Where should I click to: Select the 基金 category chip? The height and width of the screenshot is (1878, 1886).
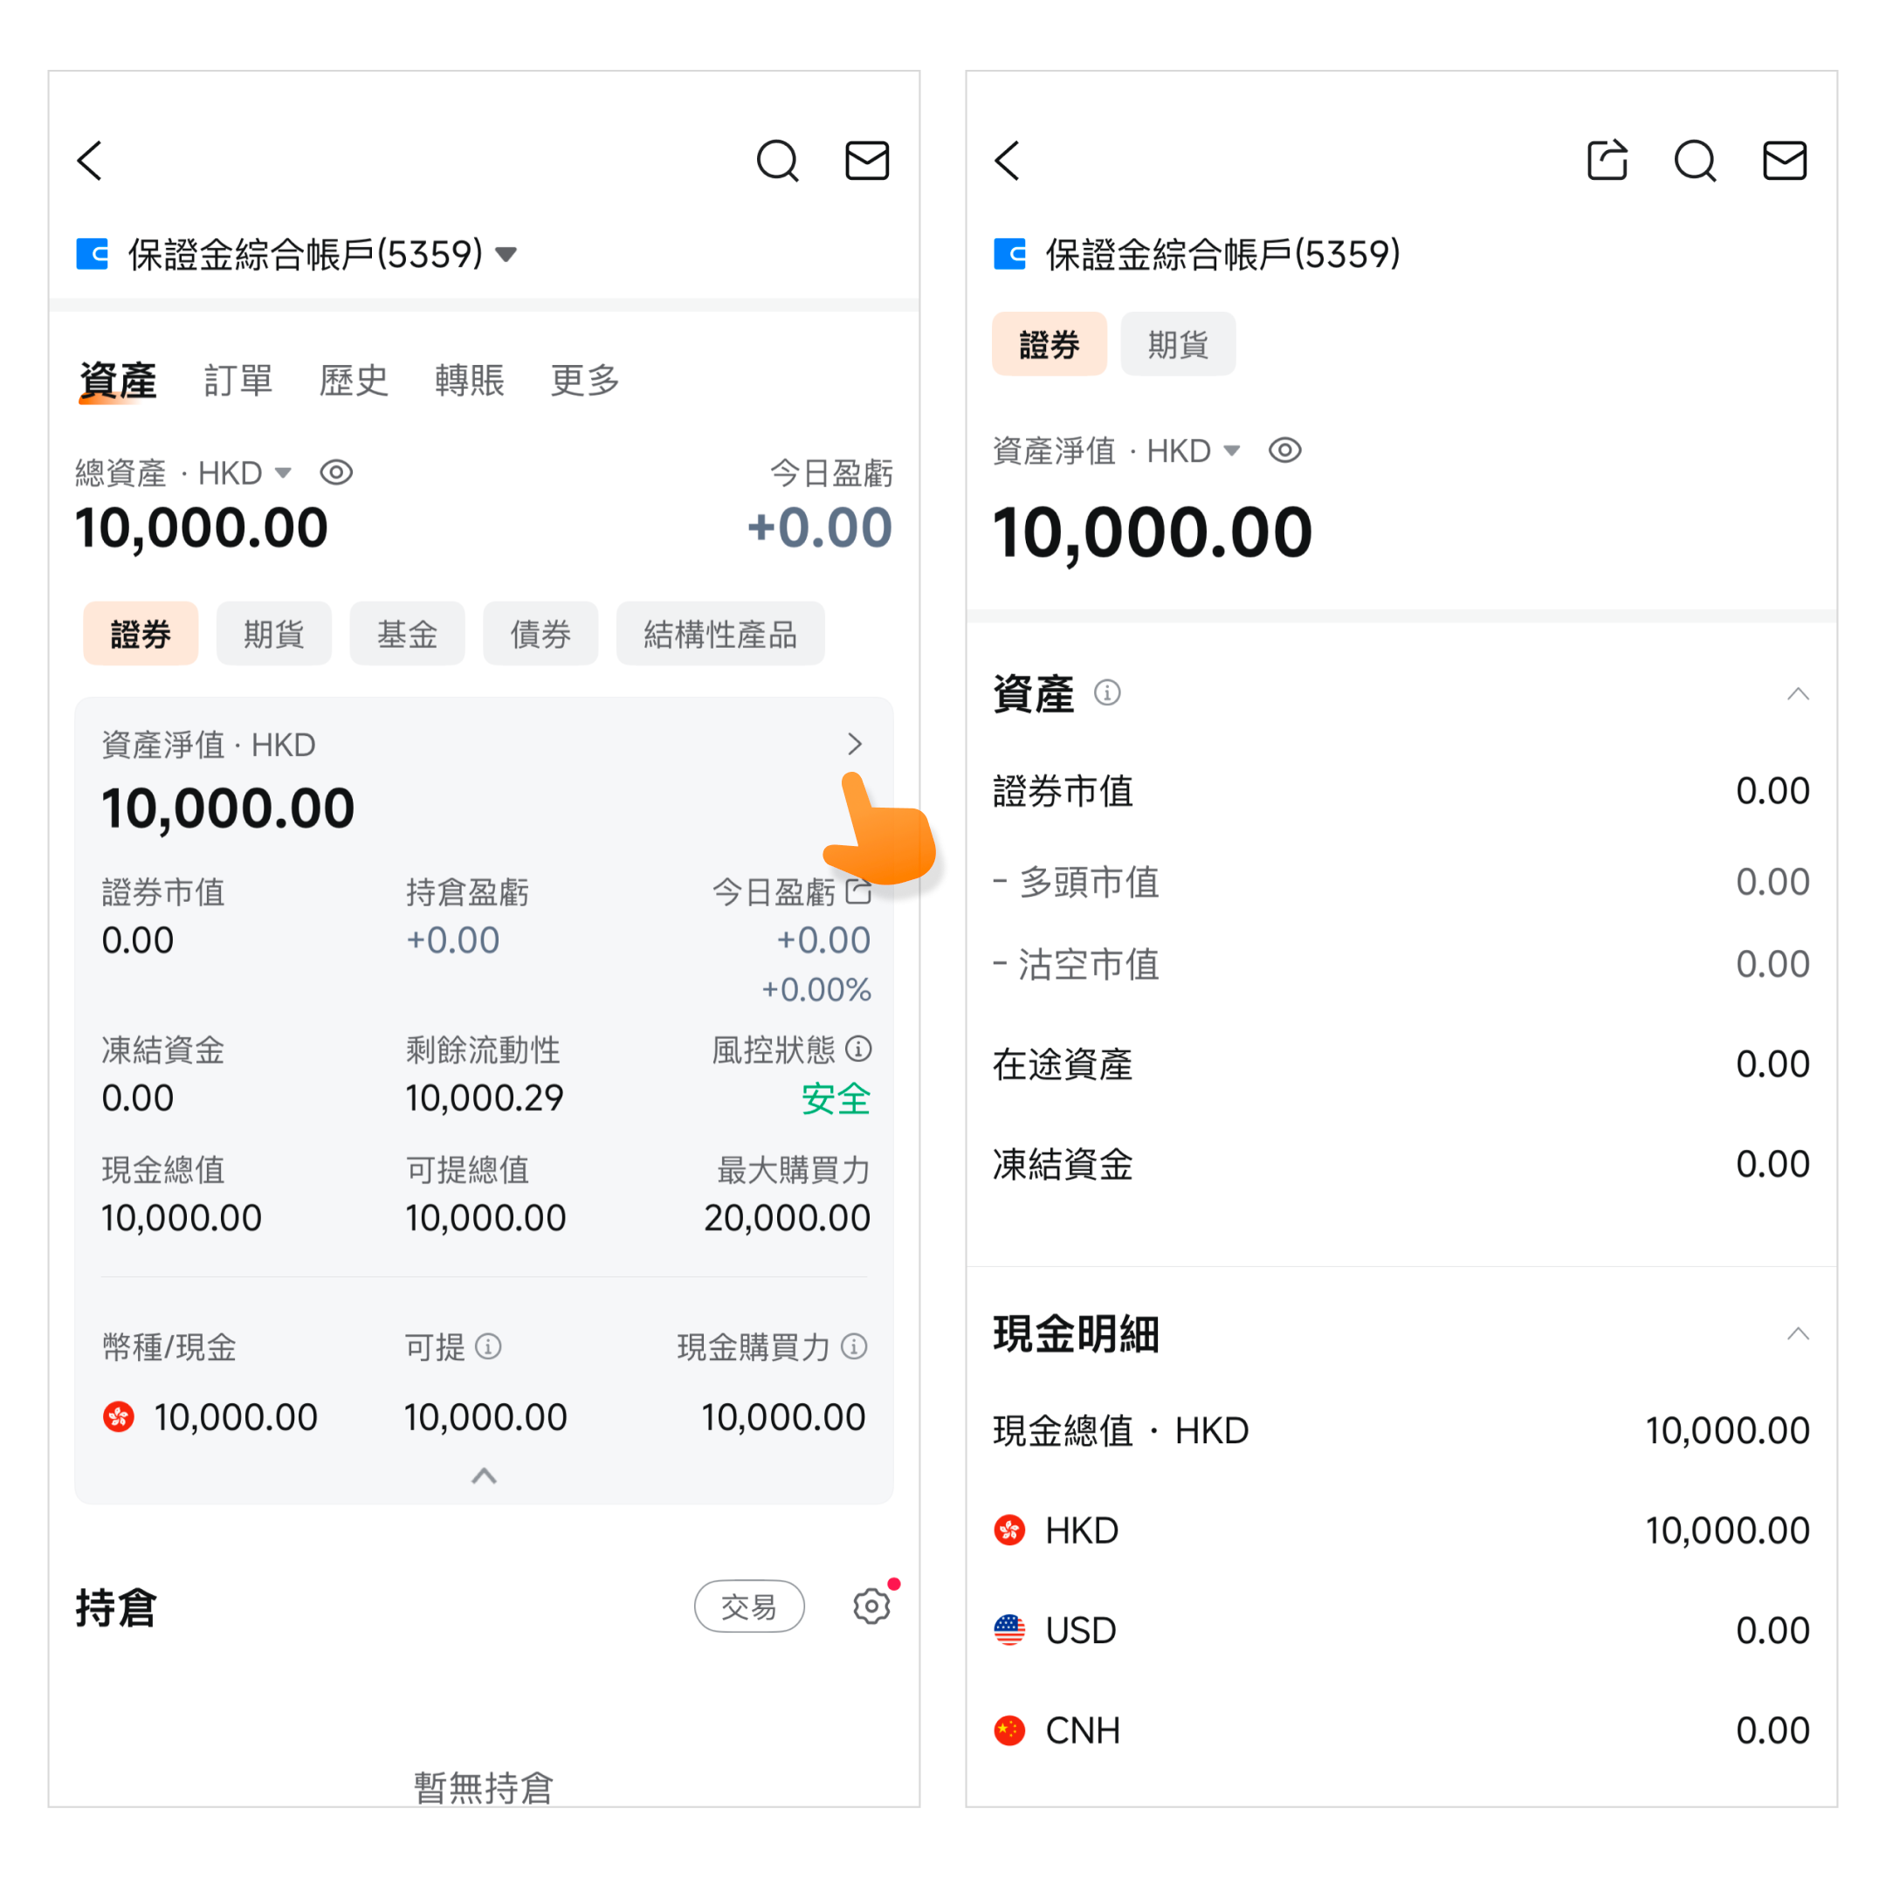click(x=406, y=635)
